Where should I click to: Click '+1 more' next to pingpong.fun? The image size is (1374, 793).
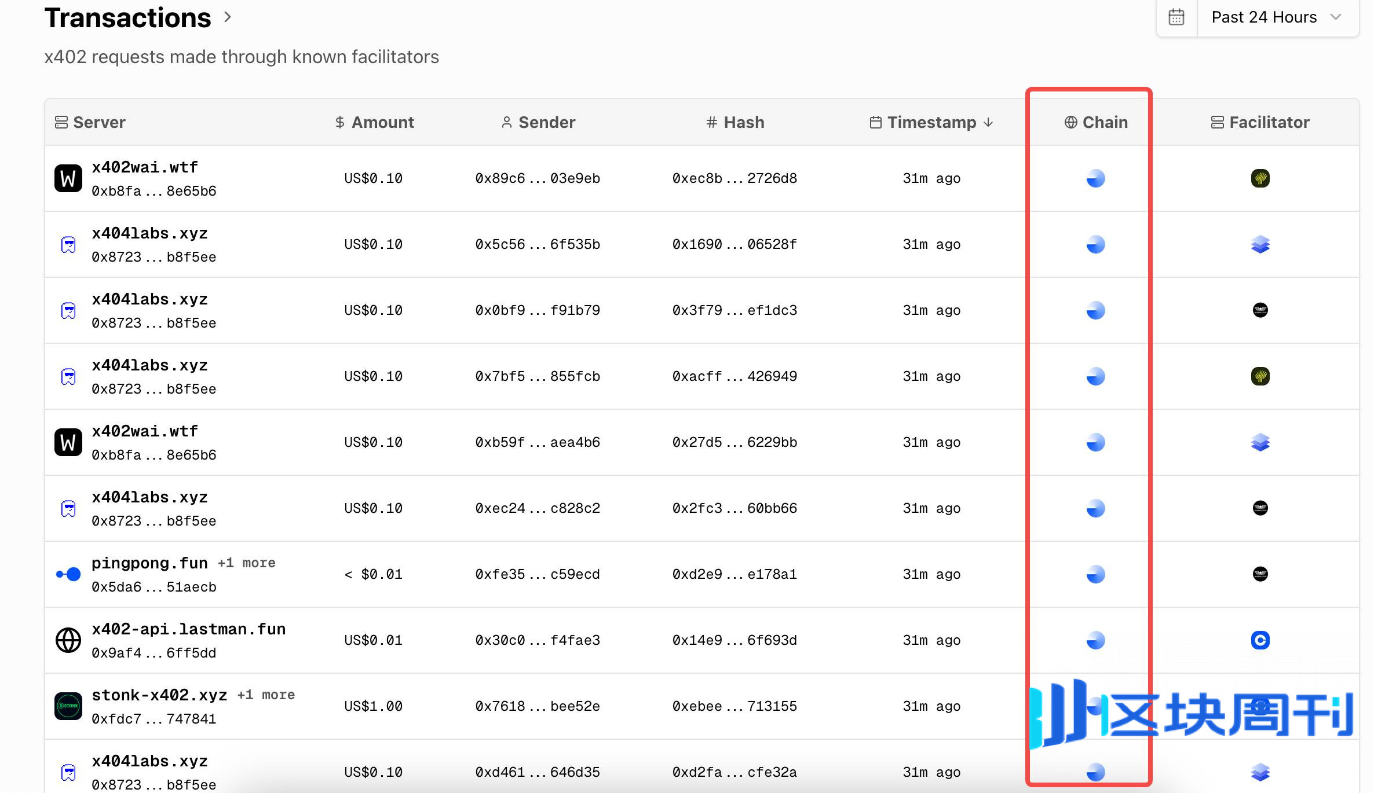click(246, 563)
